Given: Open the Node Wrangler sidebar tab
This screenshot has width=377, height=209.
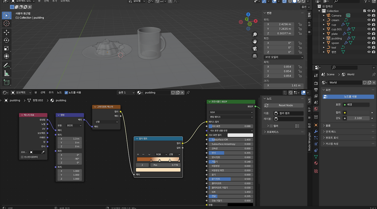Looking at the screenshot, I should [x=309, y=142].
